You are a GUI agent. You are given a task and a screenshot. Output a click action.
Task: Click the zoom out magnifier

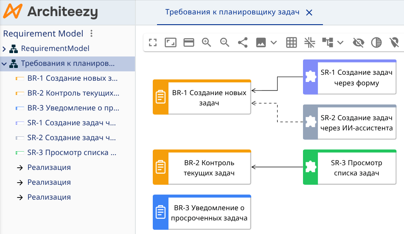tap(224, 42)
